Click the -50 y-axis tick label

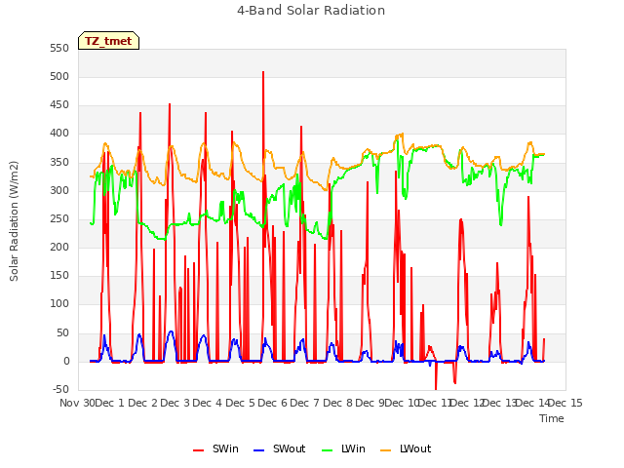60,389
